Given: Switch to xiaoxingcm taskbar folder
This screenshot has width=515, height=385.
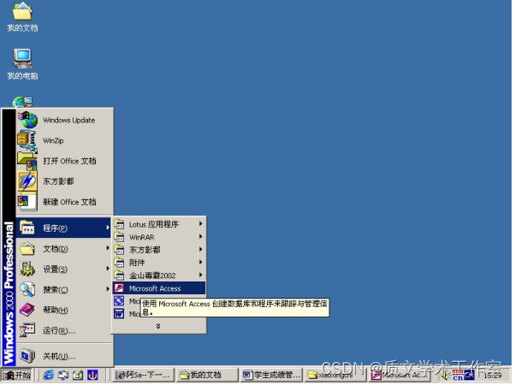Looking at the screenshot, I should [x=335, y=375].
